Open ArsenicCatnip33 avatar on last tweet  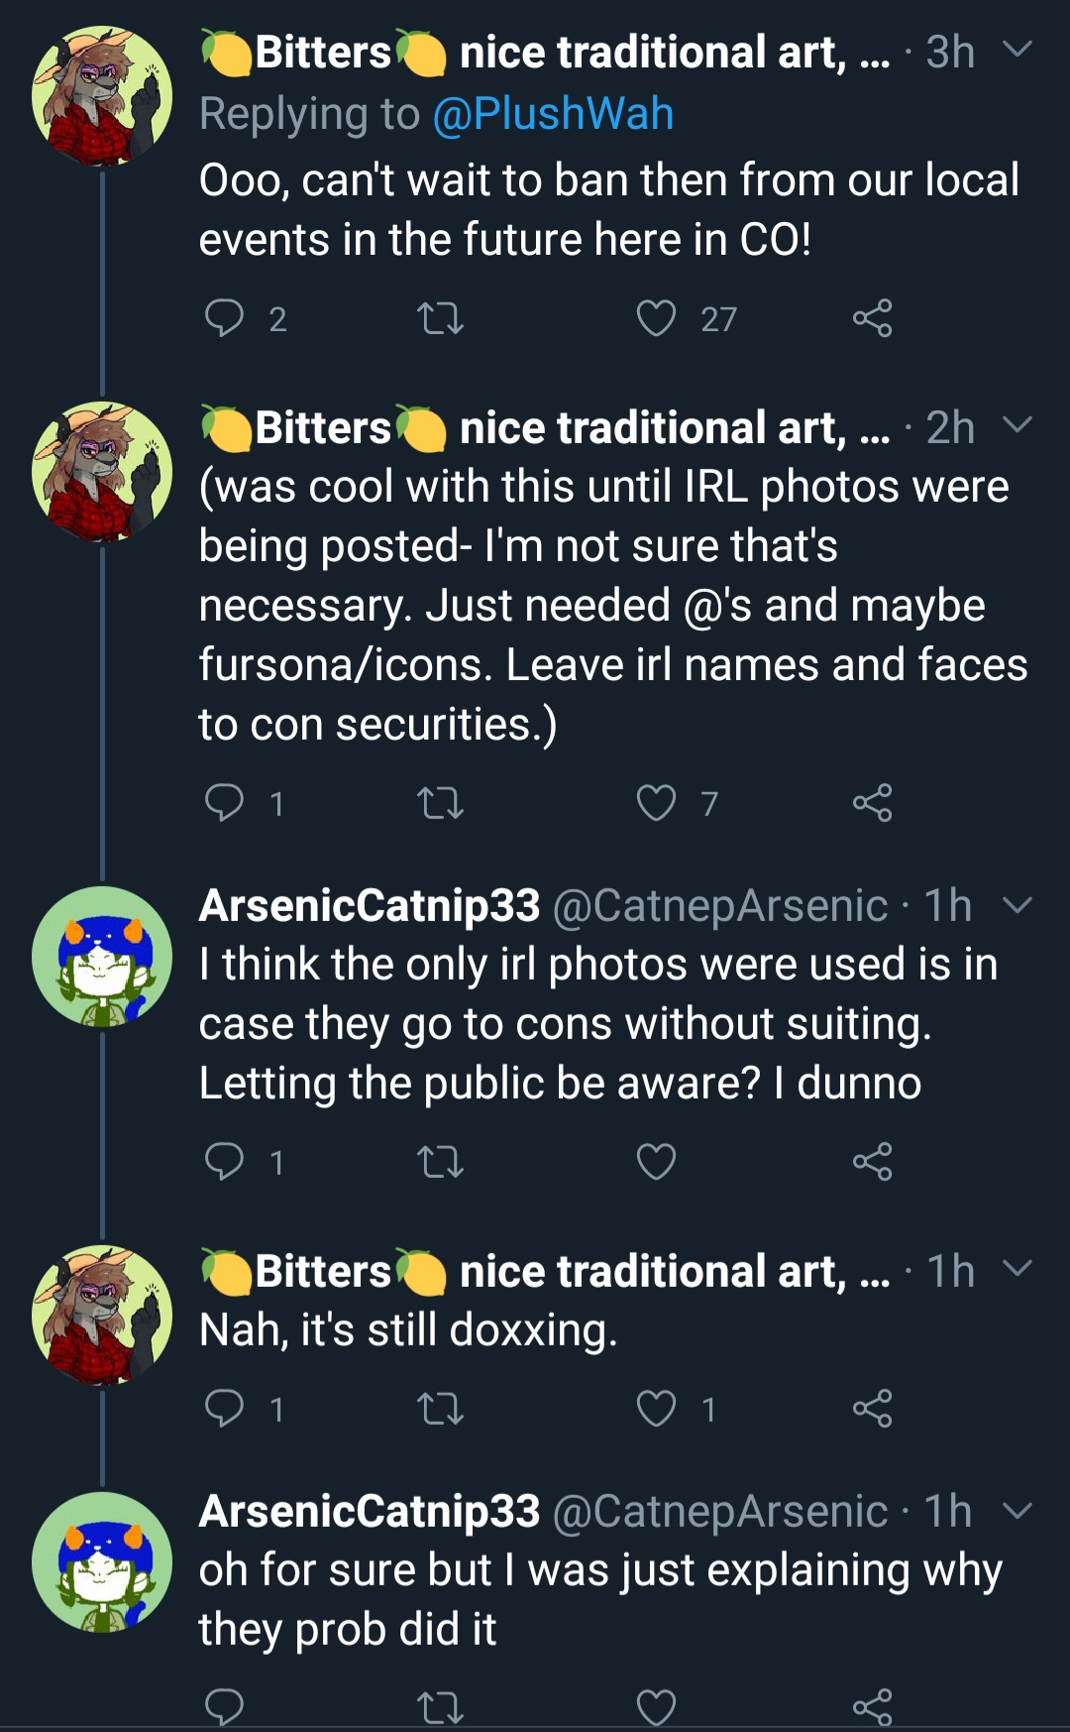(102, 1562)
